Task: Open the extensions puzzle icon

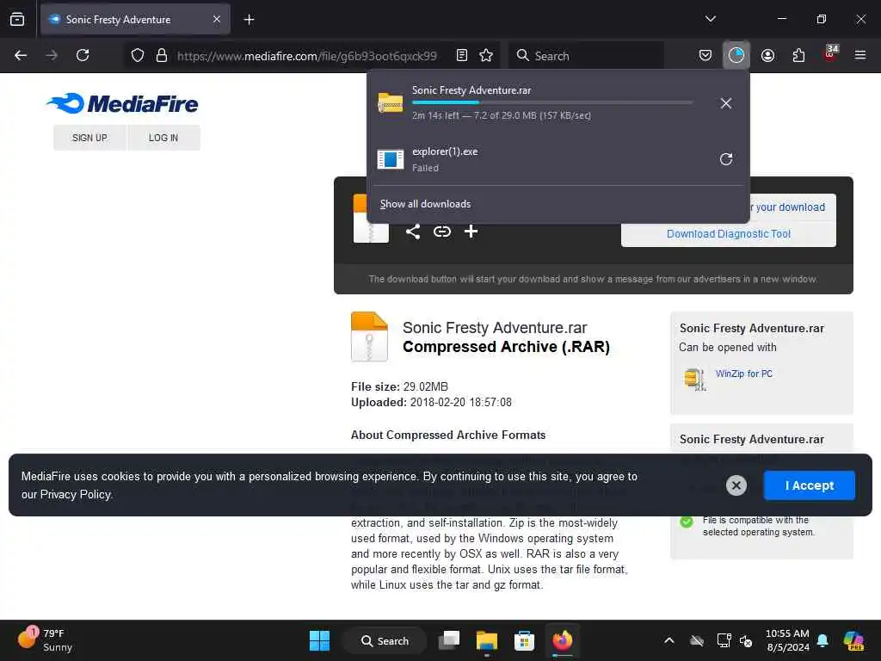Action: pos(798,55)
